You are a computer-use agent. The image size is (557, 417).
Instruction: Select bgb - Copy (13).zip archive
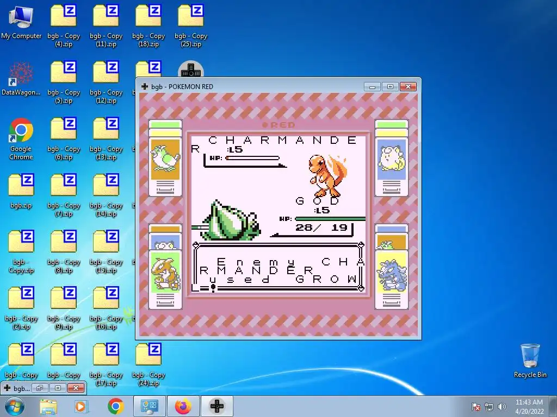(106, 139)
